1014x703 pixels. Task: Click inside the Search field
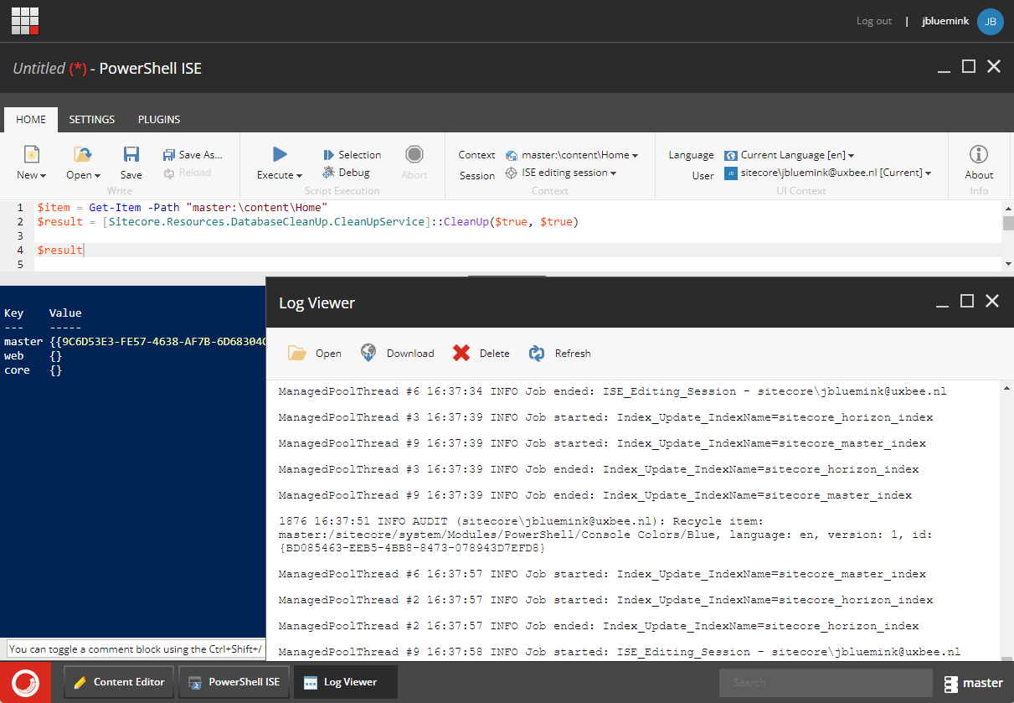click(825, 682)
